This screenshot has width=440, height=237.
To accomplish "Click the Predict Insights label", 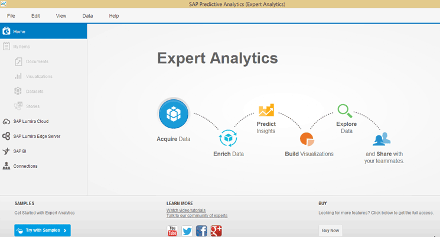I will [266, 127].
